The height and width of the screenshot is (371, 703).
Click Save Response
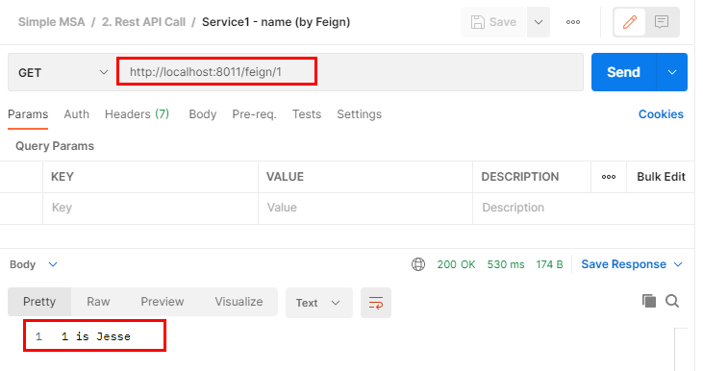[623, 264]
